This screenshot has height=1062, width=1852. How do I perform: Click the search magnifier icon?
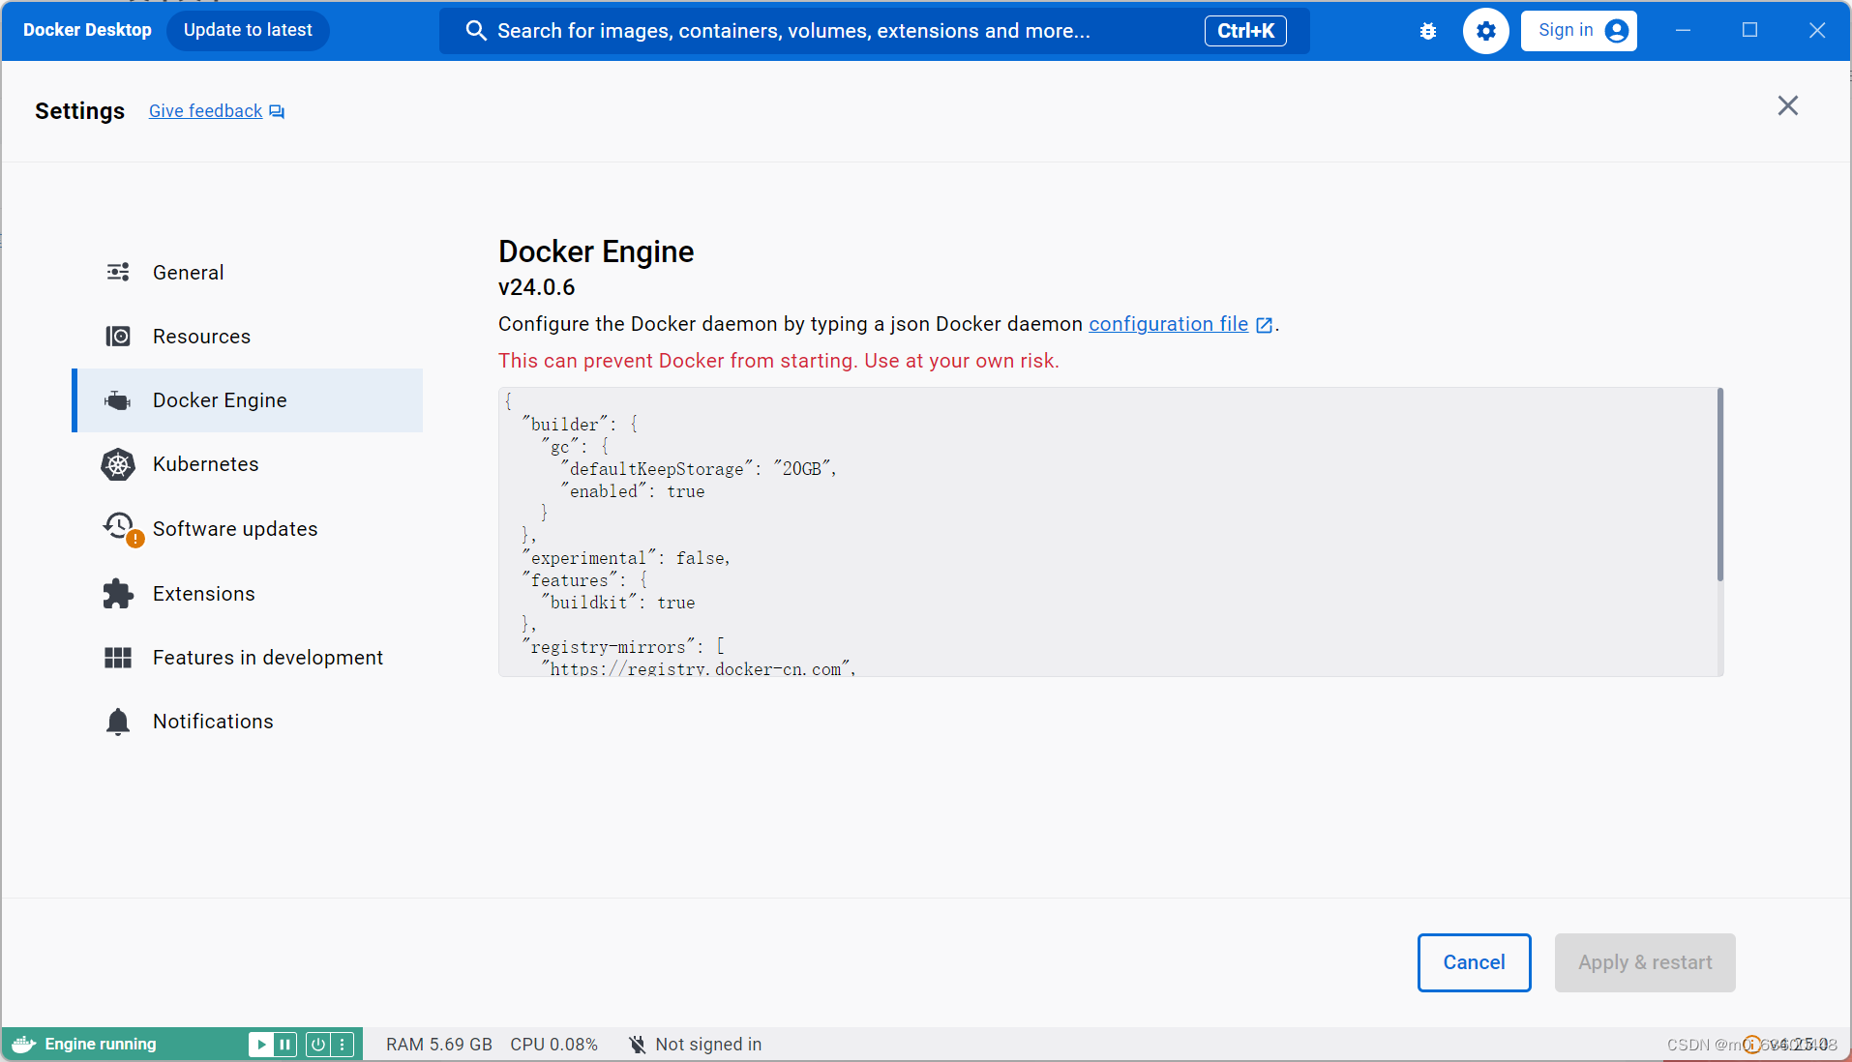tap(475, 31)
